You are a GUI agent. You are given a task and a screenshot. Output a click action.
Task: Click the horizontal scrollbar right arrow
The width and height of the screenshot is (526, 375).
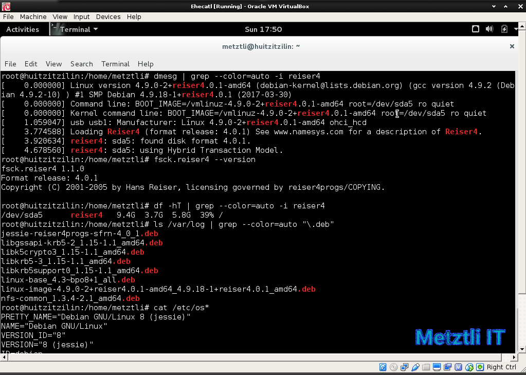pyautogui.click(x=514, y=357)
